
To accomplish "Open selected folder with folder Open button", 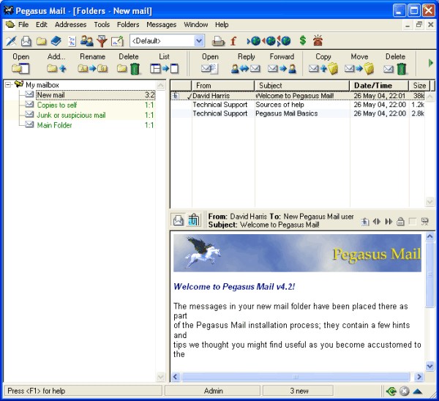I will pyautogui.click(x=21, y=63).
